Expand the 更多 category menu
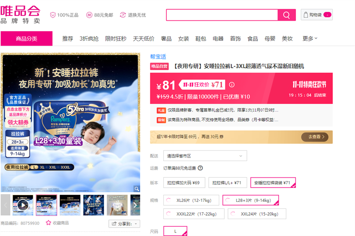This screenshot has height=236, width=355. click(x=310, y=39)
